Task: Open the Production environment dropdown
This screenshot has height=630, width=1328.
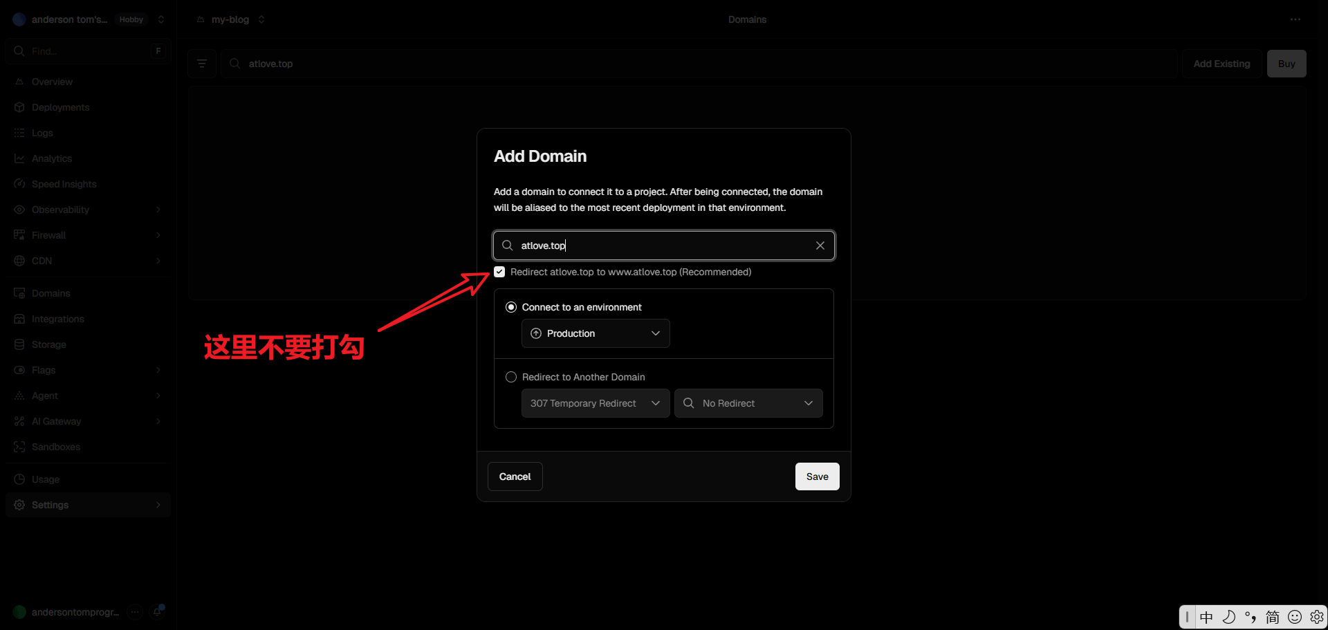Action: point(596,333)
